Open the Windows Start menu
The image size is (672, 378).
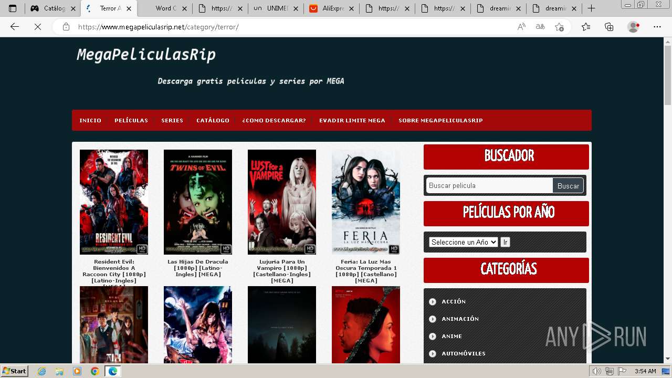(x=15, y=371)
